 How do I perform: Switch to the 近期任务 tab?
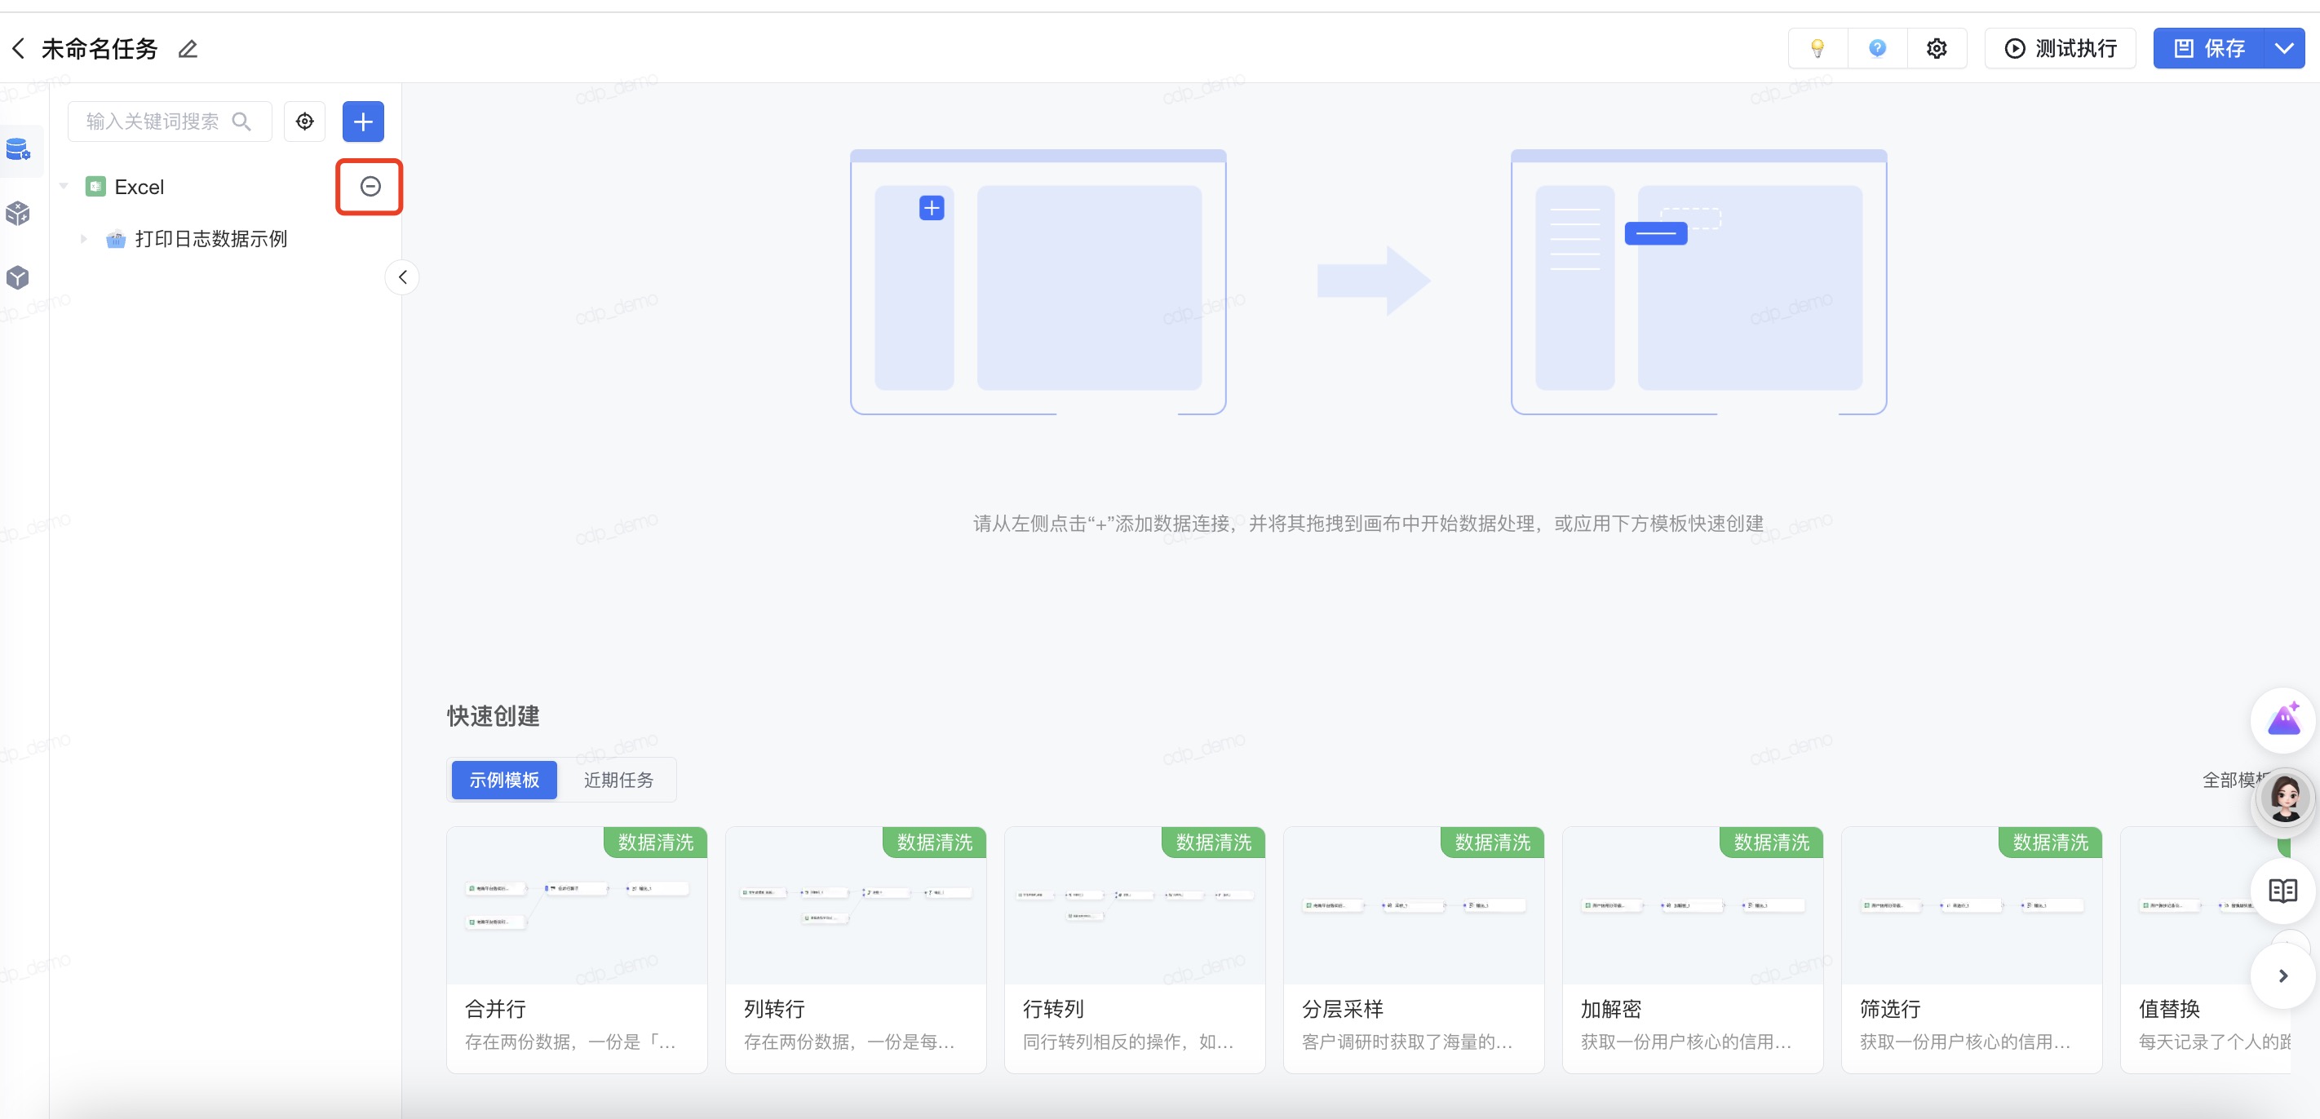pos(618,780)
